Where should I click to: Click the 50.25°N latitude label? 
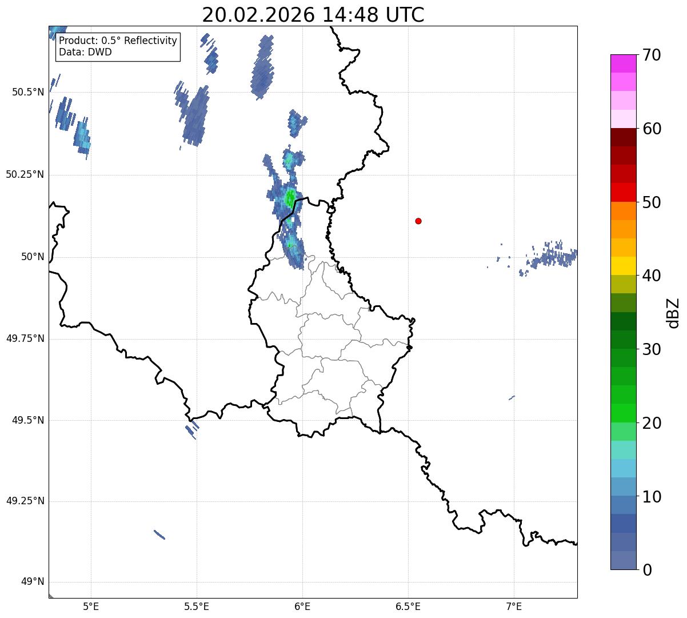click(25, 174)
